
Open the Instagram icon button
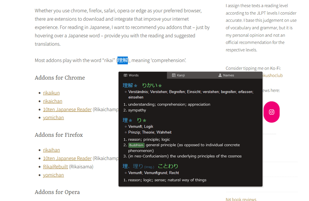point(271,112)
